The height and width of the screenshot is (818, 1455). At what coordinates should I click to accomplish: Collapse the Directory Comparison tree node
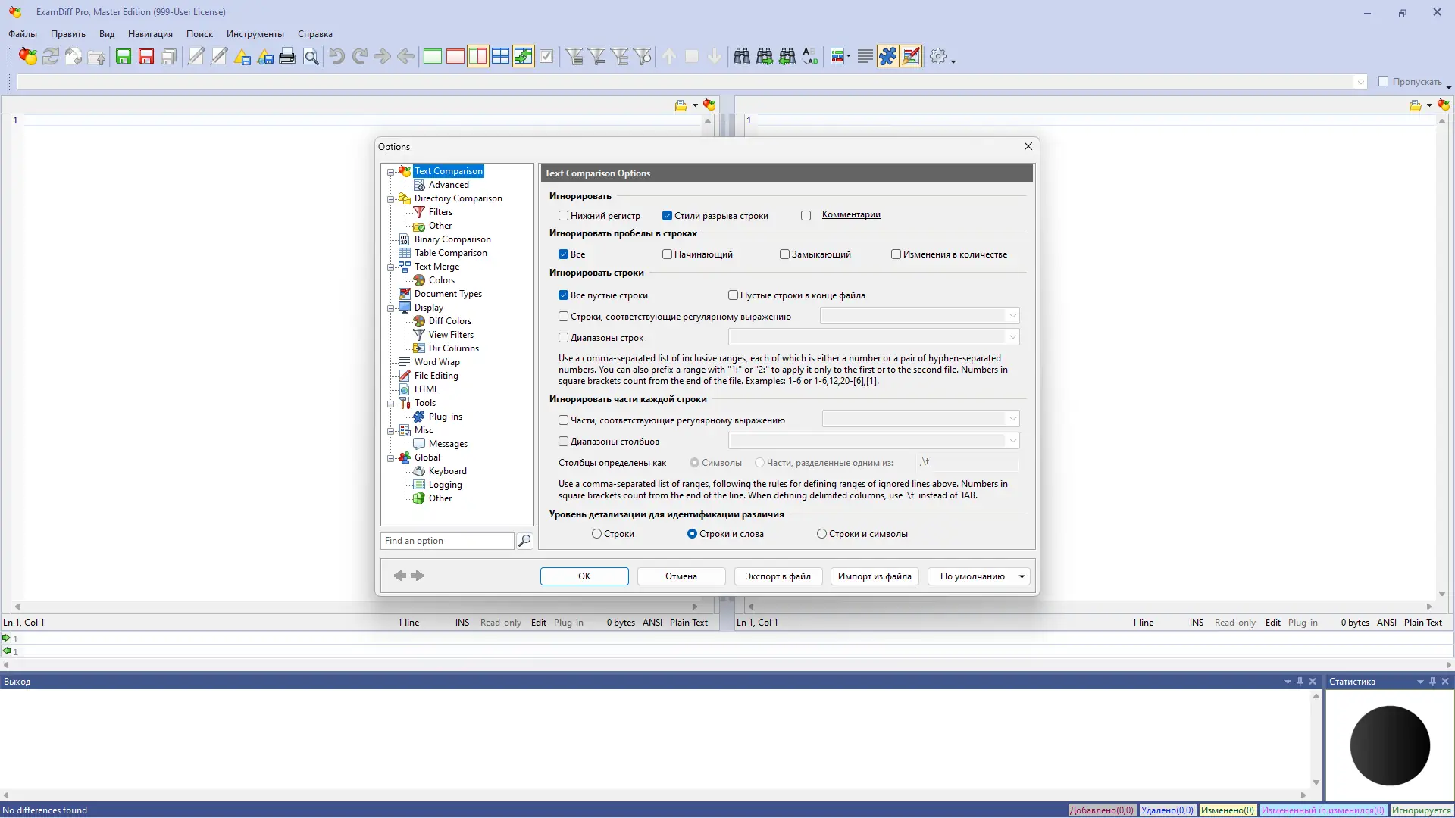391,199
